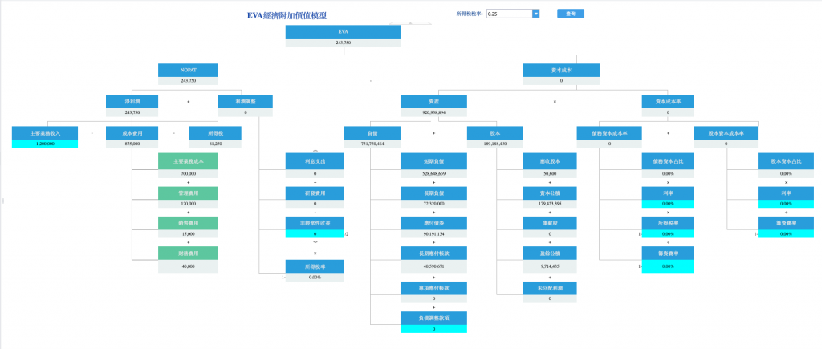
Task: Select the 利息支出 node
Action: 315,162
